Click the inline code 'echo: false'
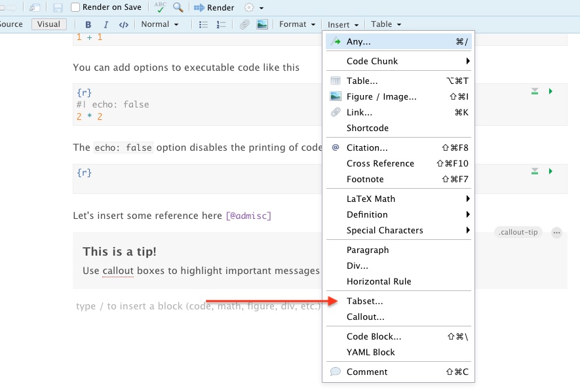The width and height of the screenshot is (580, 390). point(123,147)
